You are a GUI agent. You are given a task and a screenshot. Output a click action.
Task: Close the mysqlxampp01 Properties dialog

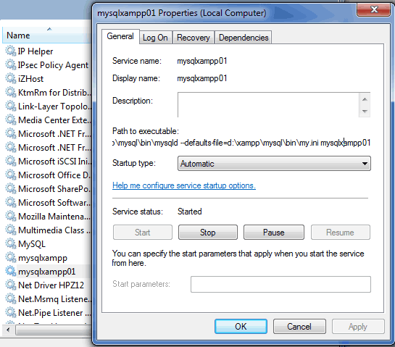(374, 9)
